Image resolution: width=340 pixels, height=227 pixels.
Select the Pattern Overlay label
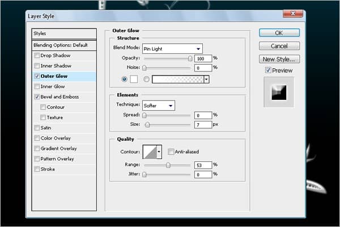point(57,159)
